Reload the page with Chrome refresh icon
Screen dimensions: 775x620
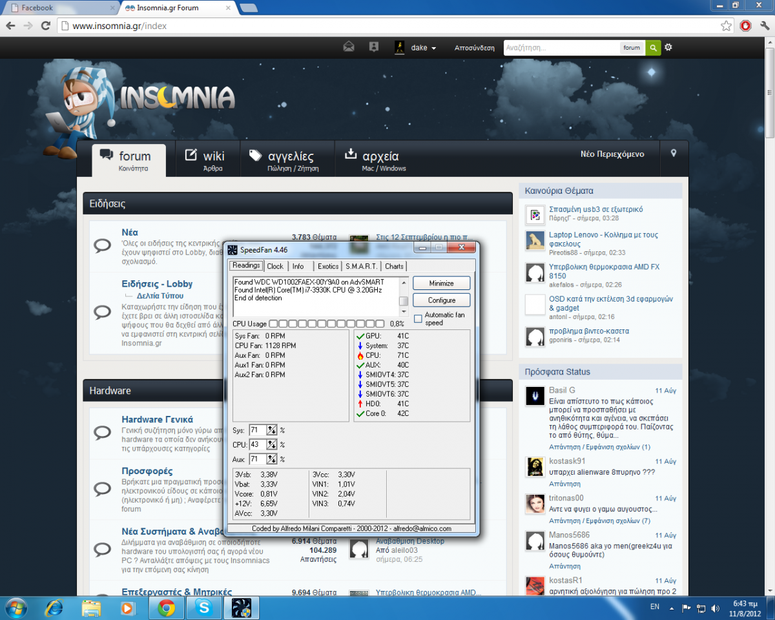tap(45, 26)
